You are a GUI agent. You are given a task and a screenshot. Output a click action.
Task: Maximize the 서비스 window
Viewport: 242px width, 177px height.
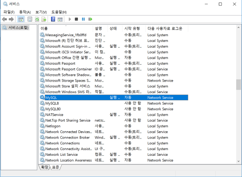(x=220, y=4)
